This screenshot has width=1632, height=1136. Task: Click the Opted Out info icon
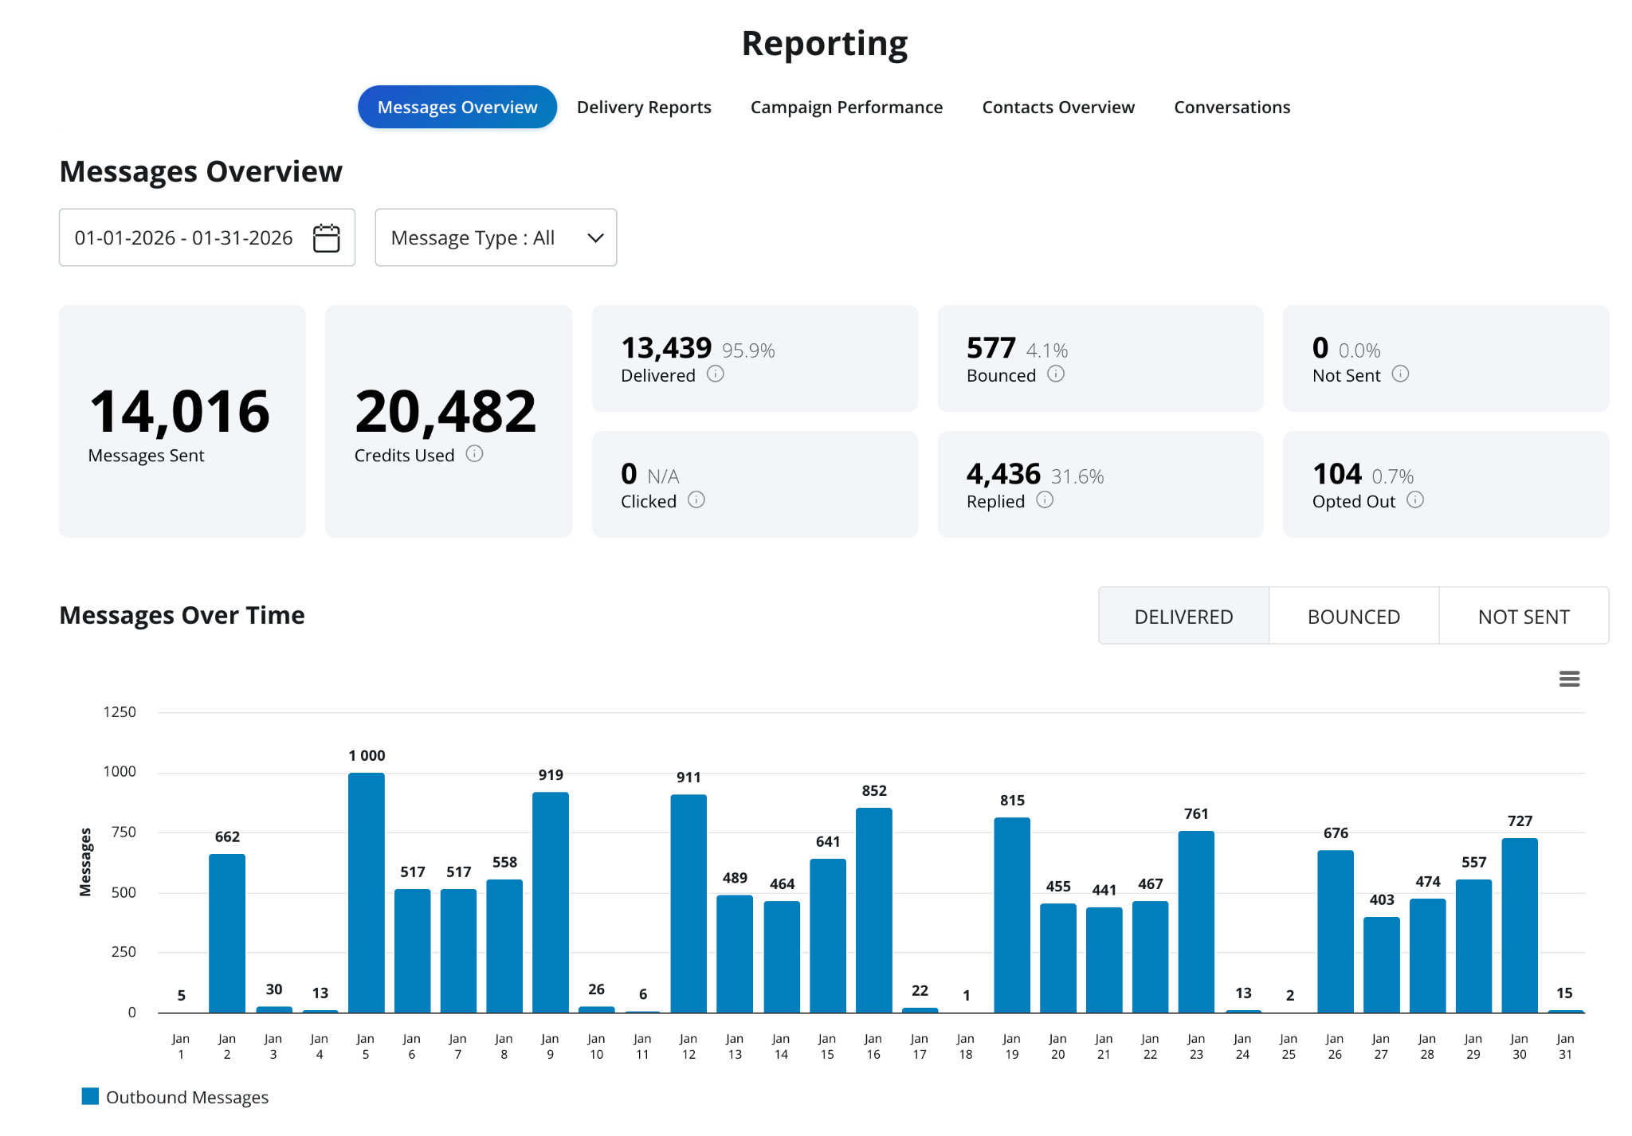point(1415,499)
